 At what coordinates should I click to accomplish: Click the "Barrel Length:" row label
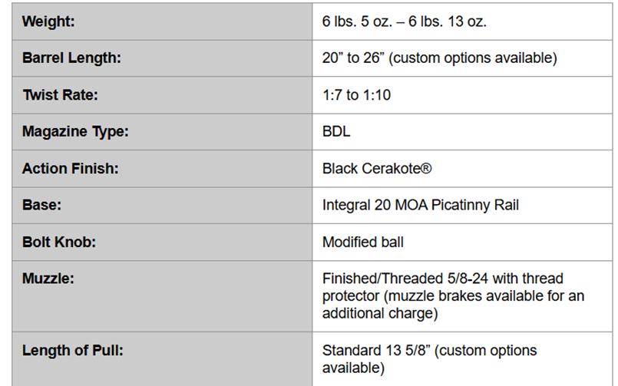[71, 58]
